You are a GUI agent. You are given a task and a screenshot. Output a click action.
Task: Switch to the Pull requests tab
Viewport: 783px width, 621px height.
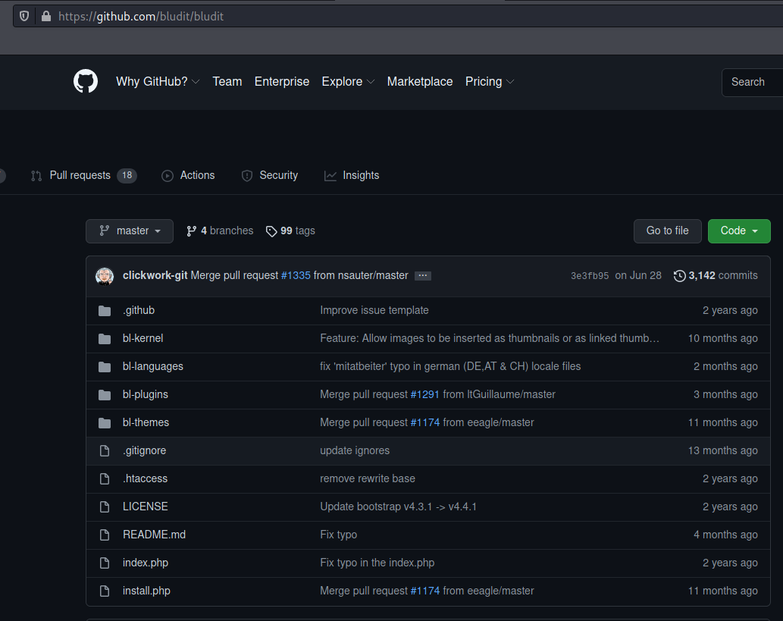tap(83, 175)
